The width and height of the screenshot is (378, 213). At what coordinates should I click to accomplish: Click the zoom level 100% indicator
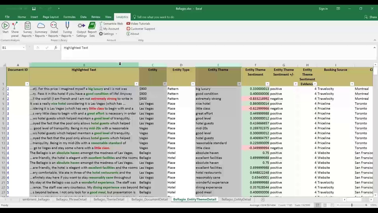373,205
